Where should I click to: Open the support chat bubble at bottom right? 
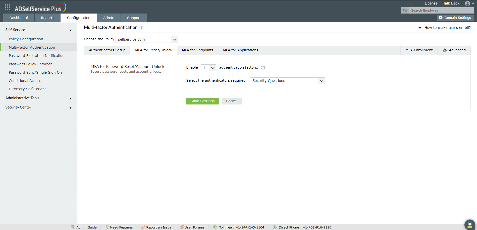coord(469,225)
